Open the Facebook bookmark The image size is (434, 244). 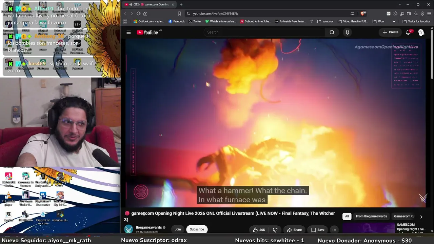click(177, 21)
